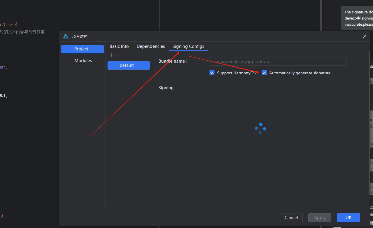Add a new signing config with plus icon
Image resolution: width=373 pixels, height=228 pixels.
[x=111, y=55]
